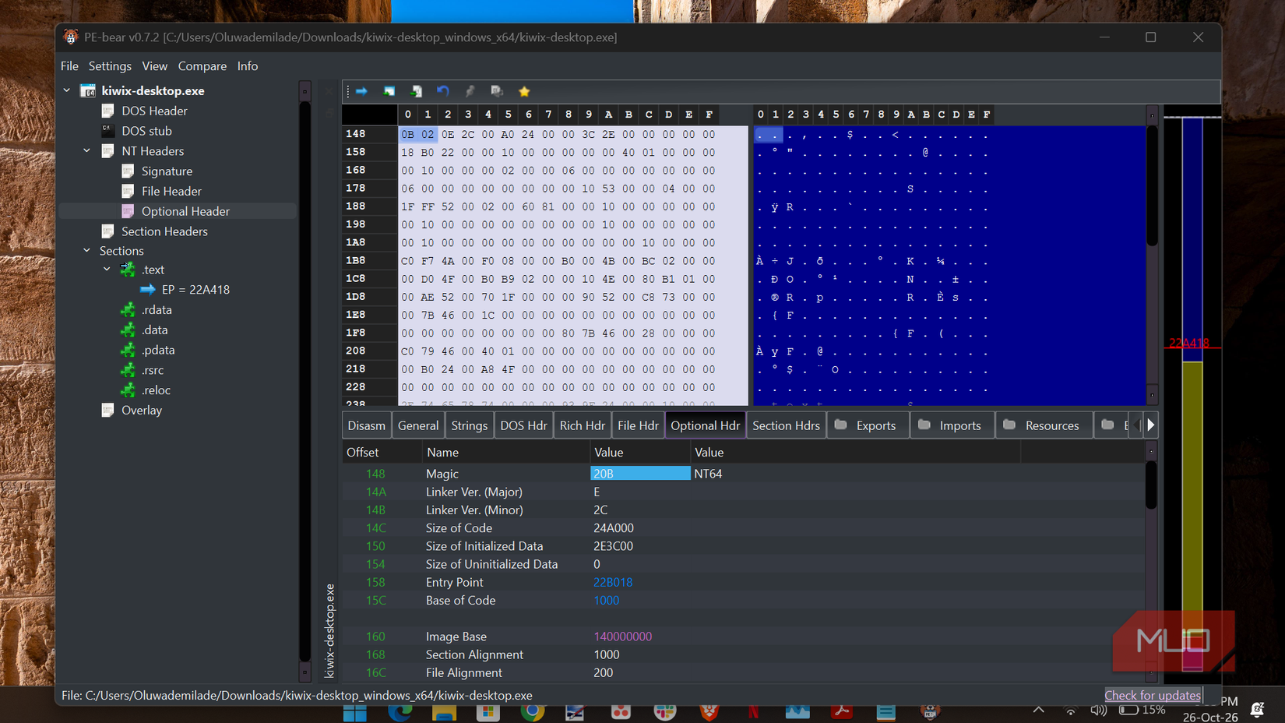Image resolution: width=1285 pixels, height=723 pixels.
Task: Switch to the Disasm tab
Action: point(366,425)
